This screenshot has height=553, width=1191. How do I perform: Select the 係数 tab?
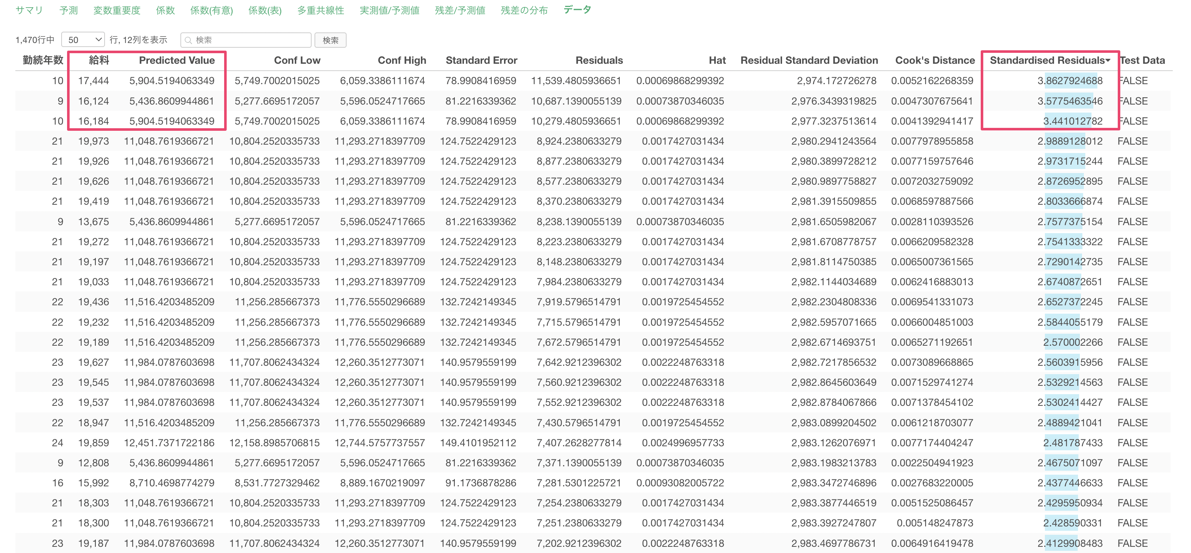[x=165, y=10]
